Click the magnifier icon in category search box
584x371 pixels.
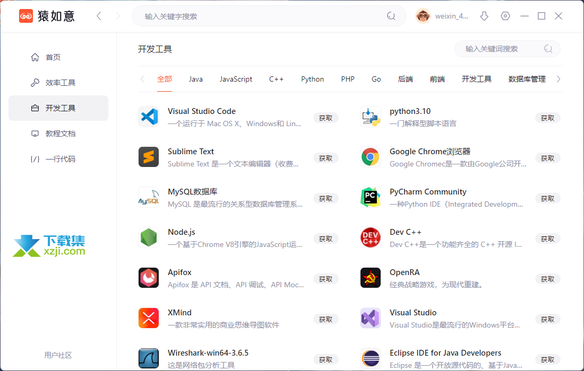point(548,49)
